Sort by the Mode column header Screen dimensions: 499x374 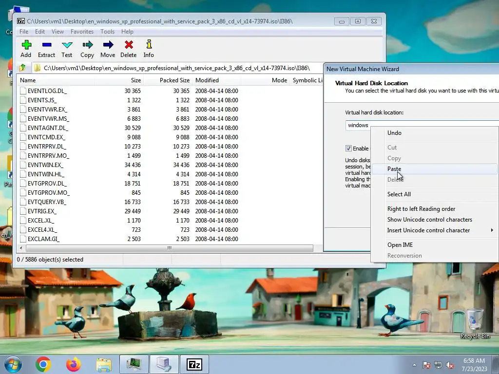265,80
